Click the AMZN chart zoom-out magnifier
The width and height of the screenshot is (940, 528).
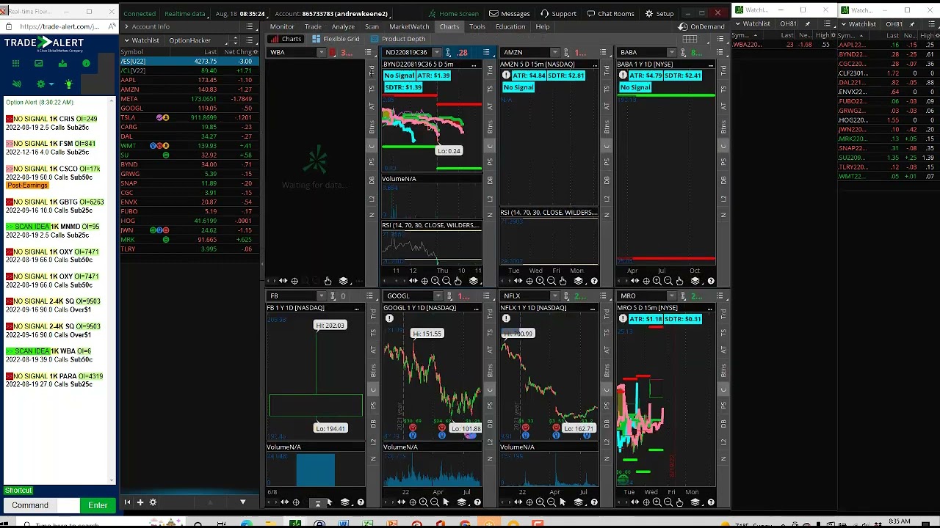[x=552, y=281]
